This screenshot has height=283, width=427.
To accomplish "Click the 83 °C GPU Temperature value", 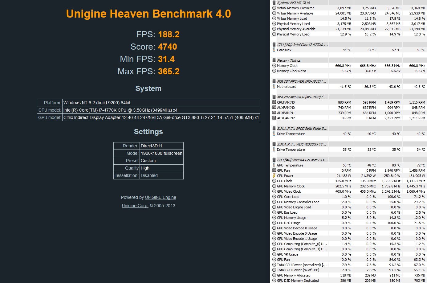I will pyautogui.click(x=396, y=165).
